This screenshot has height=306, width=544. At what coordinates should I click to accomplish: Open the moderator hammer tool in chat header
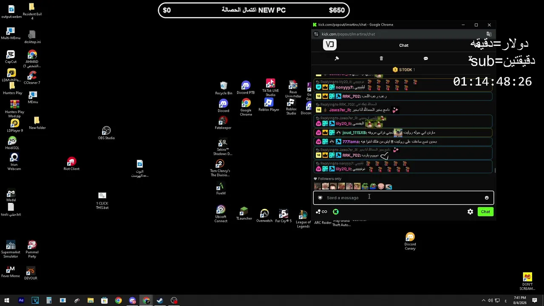click(337, 58)
